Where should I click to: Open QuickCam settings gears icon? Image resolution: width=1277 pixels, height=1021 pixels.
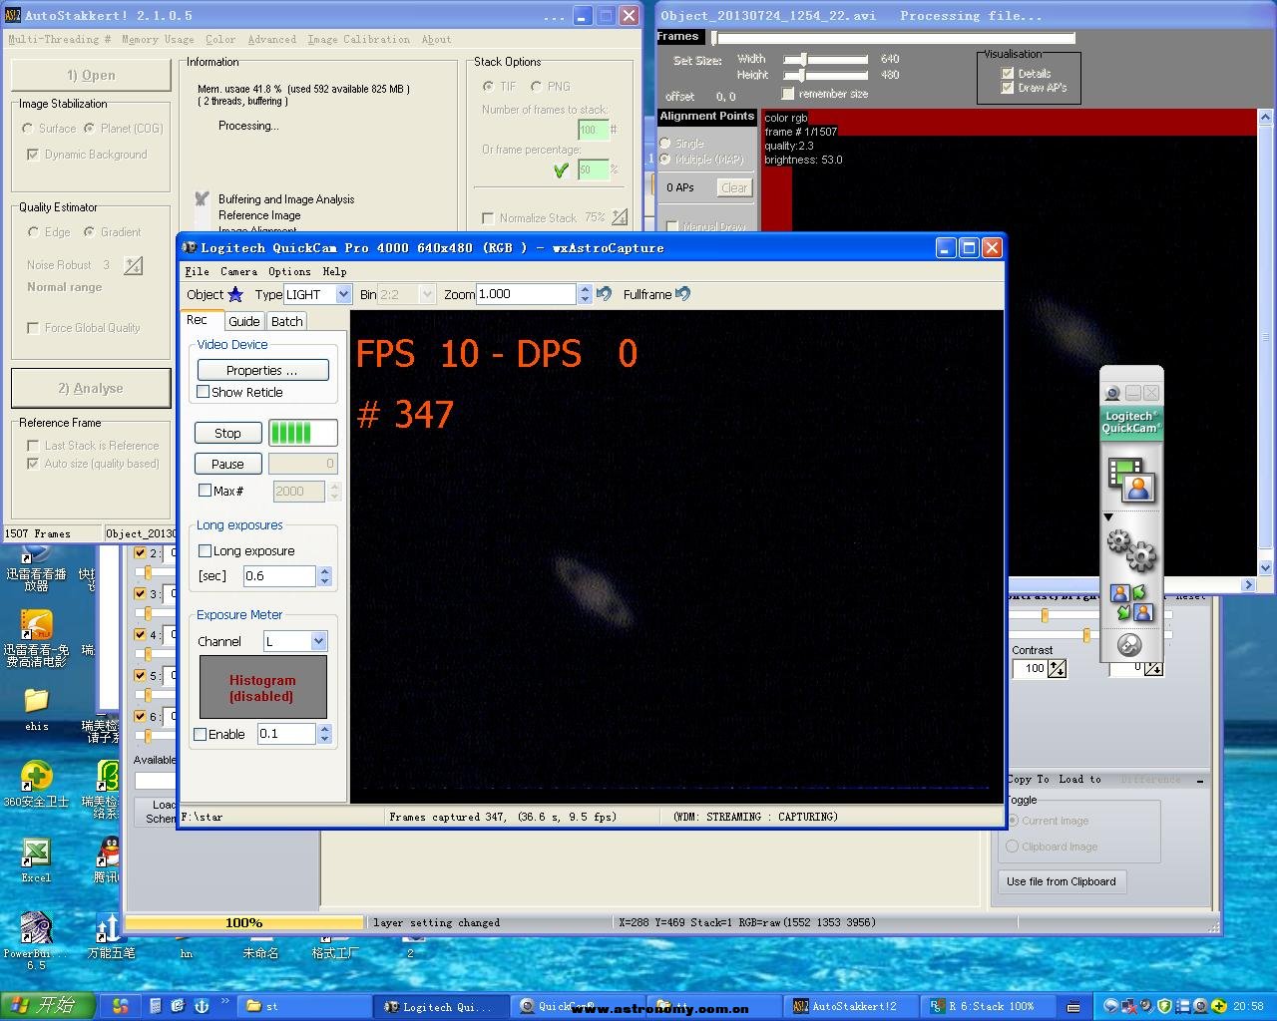[1131, 549]
